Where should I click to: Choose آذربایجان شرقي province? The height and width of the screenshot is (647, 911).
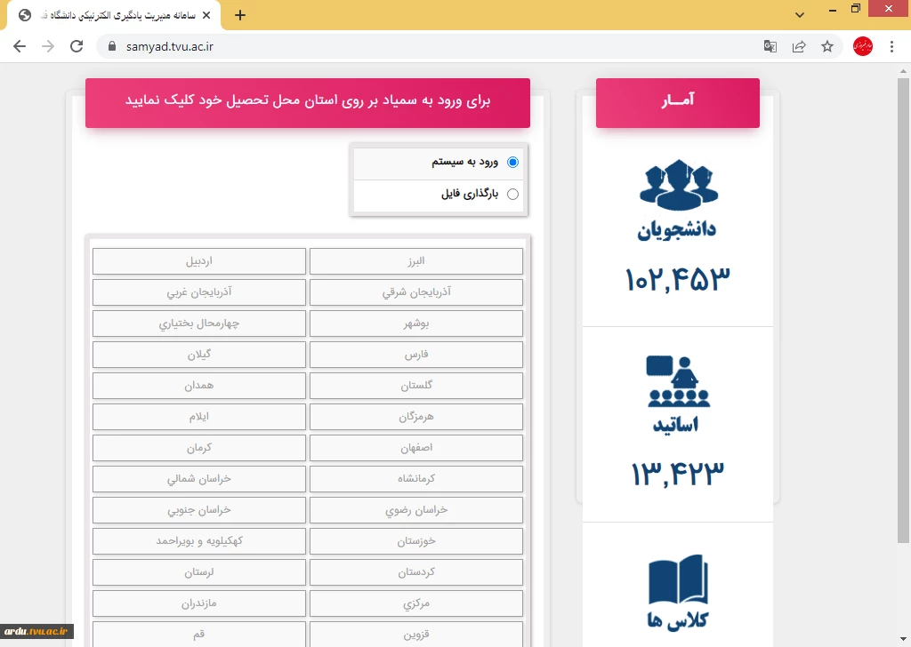[416, 292]
